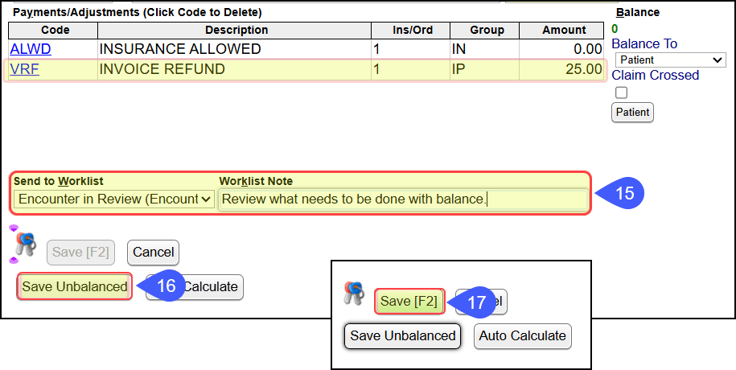Click the Patient button under Claim Crossed

(632, 113)
